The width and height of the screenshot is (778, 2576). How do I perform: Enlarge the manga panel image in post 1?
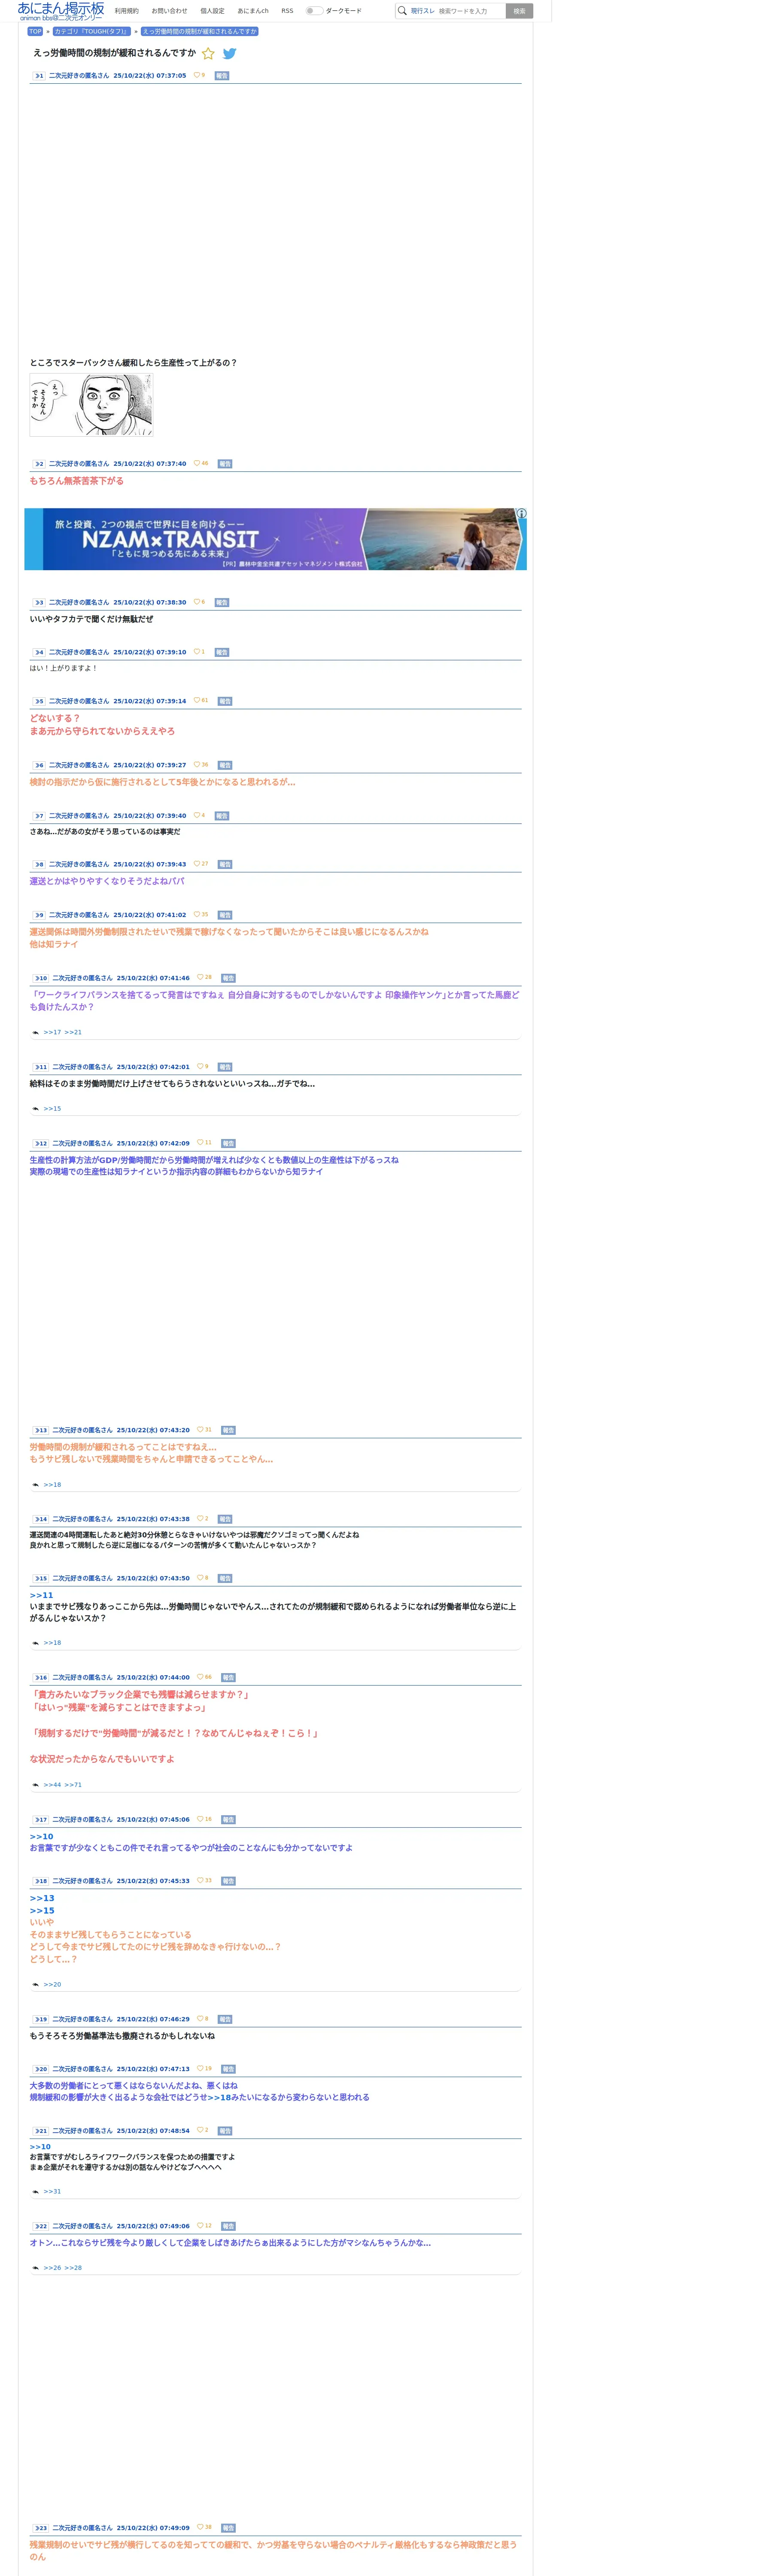point(91,405)
